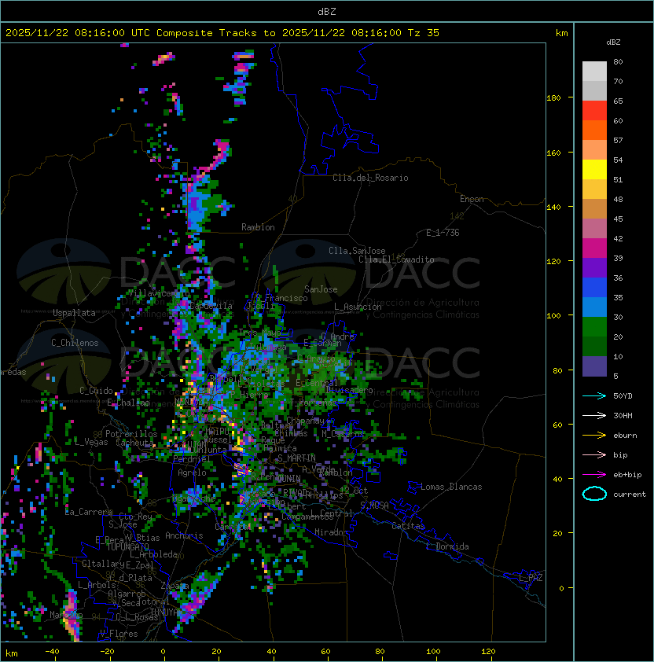Click the 140 tick on vertical km axis
This screenshot has width=654, height=662.
tap(553, 207)
